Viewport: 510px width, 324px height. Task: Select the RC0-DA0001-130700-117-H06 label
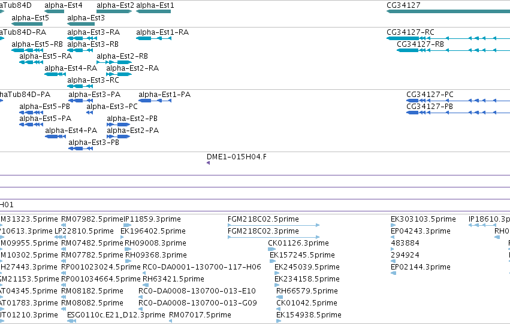coord(201,267)
